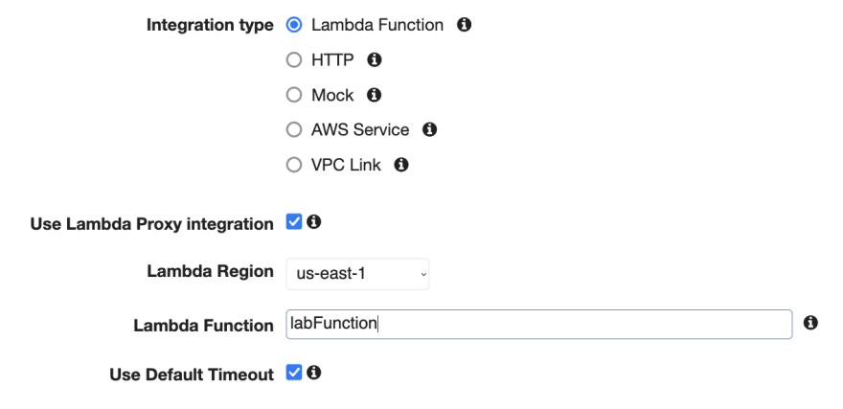
Task: Click the info icon beside VPC Link
Action: (x=401, y=165)
